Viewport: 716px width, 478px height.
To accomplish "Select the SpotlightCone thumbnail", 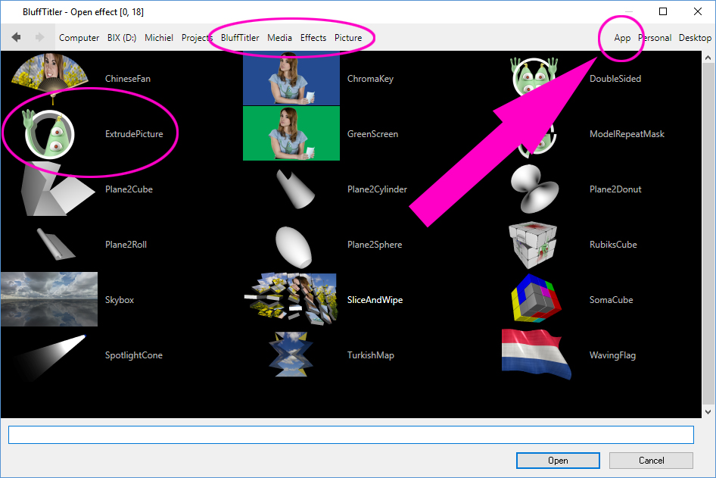I will (x=49, y=357).
